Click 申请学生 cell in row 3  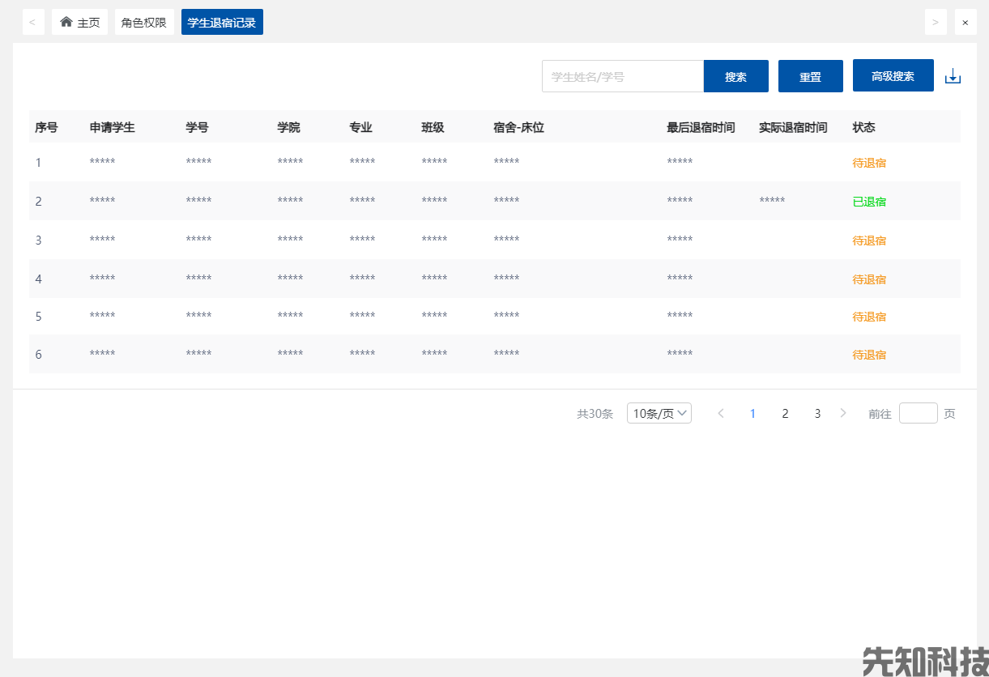coord(102,240)
